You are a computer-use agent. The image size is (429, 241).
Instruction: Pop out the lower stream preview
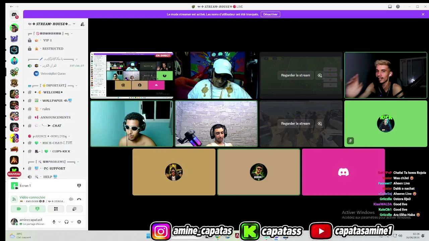(320, 124)
